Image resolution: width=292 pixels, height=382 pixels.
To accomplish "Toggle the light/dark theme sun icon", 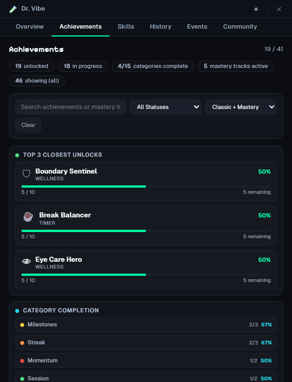I will point(256,9).
